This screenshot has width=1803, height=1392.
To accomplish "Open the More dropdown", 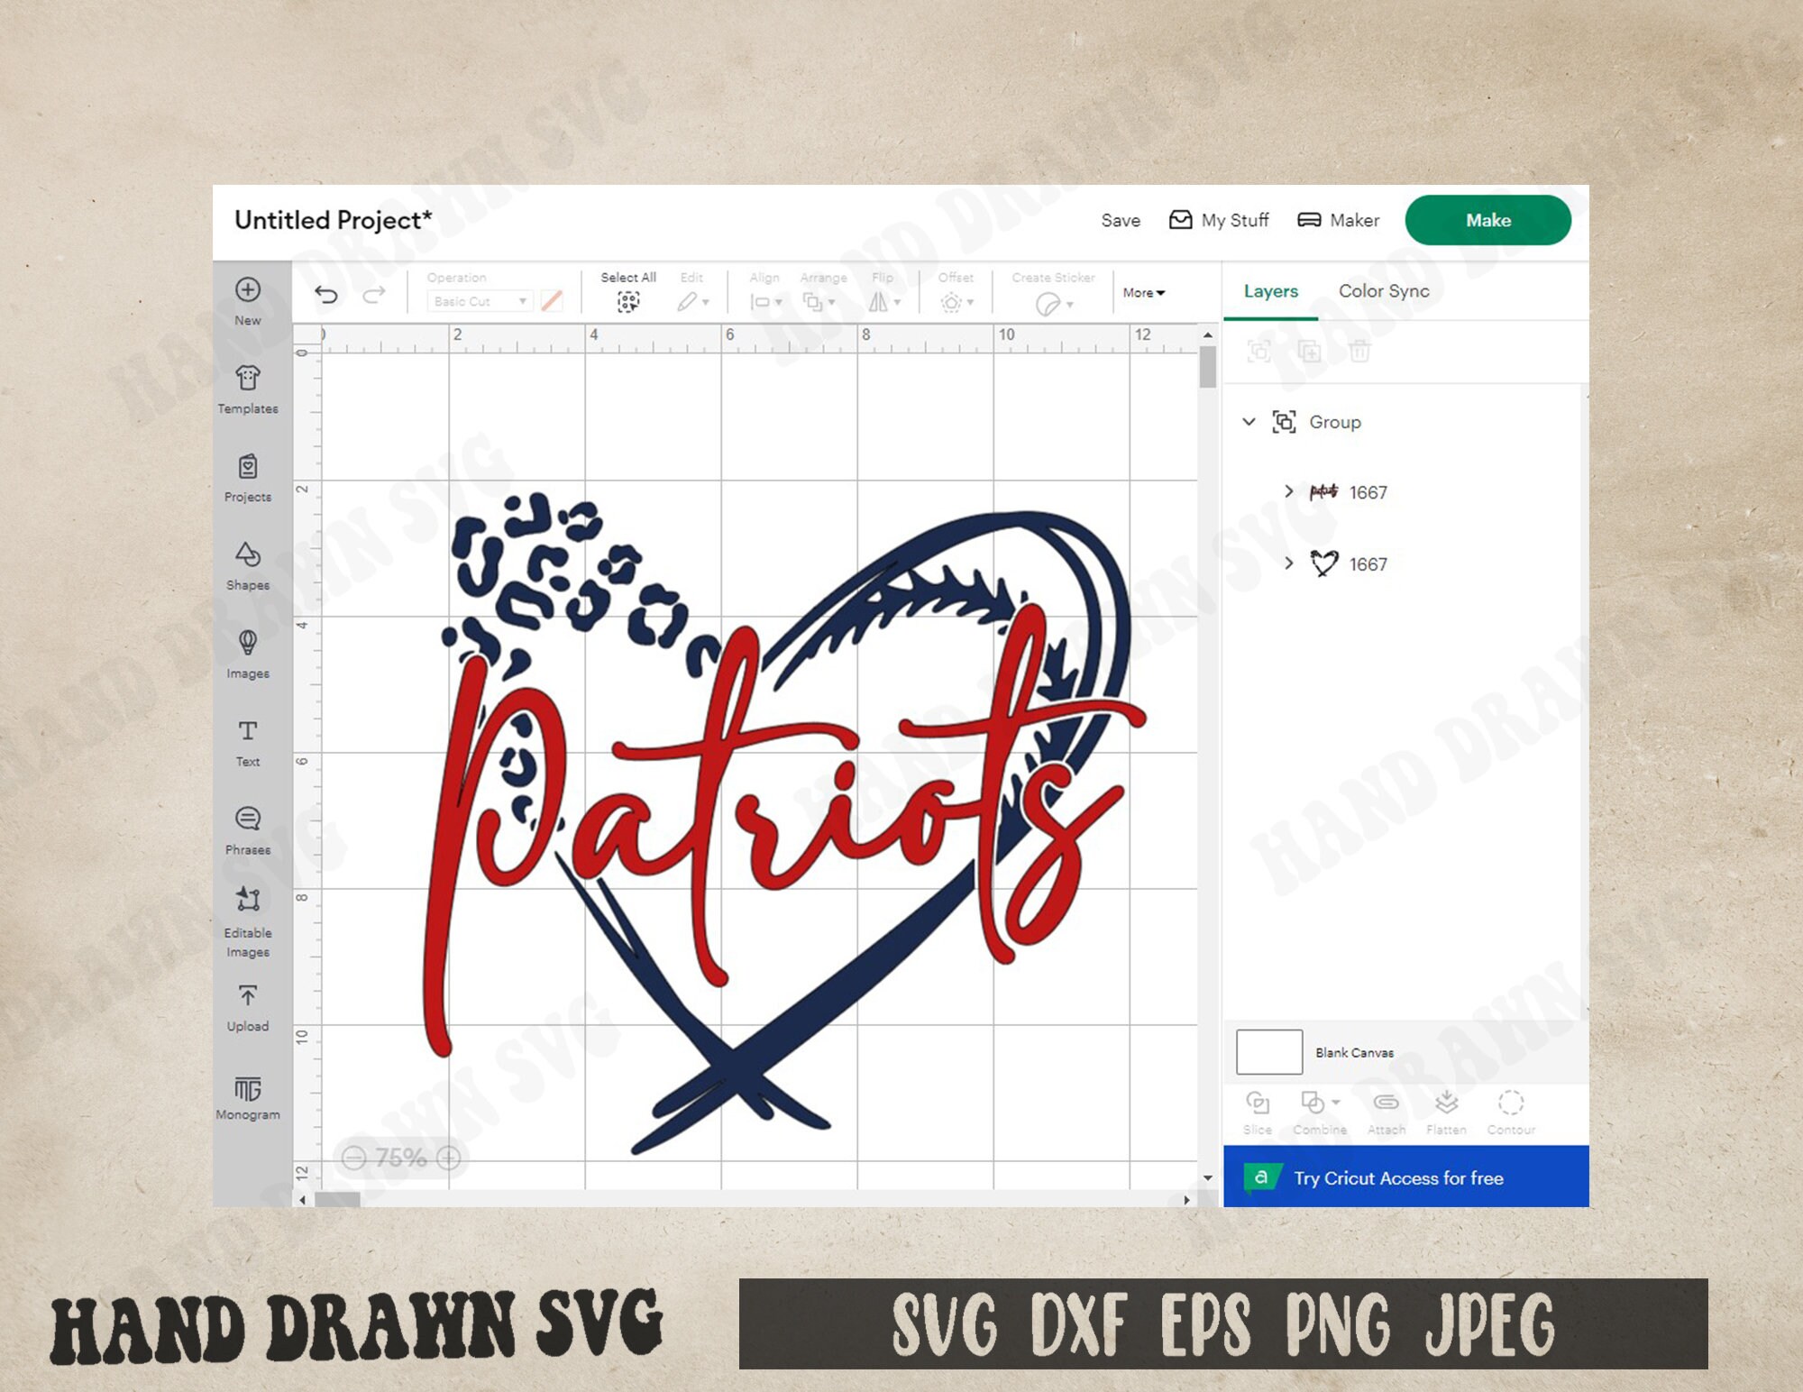I will coord(1141,293).
